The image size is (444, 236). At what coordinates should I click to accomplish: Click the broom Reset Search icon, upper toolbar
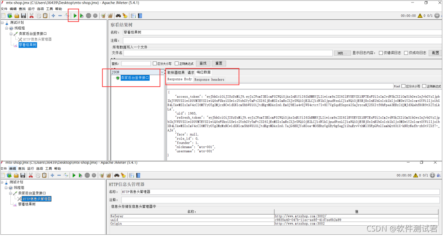tap(125, 16)
